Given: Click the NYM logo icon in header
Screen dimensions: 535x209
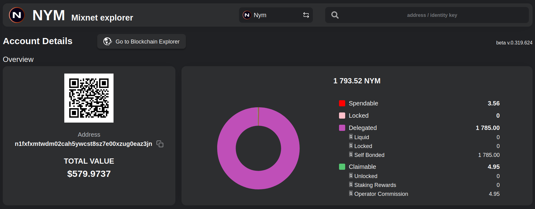Looking at the screenshot, I should click(17, 15).
